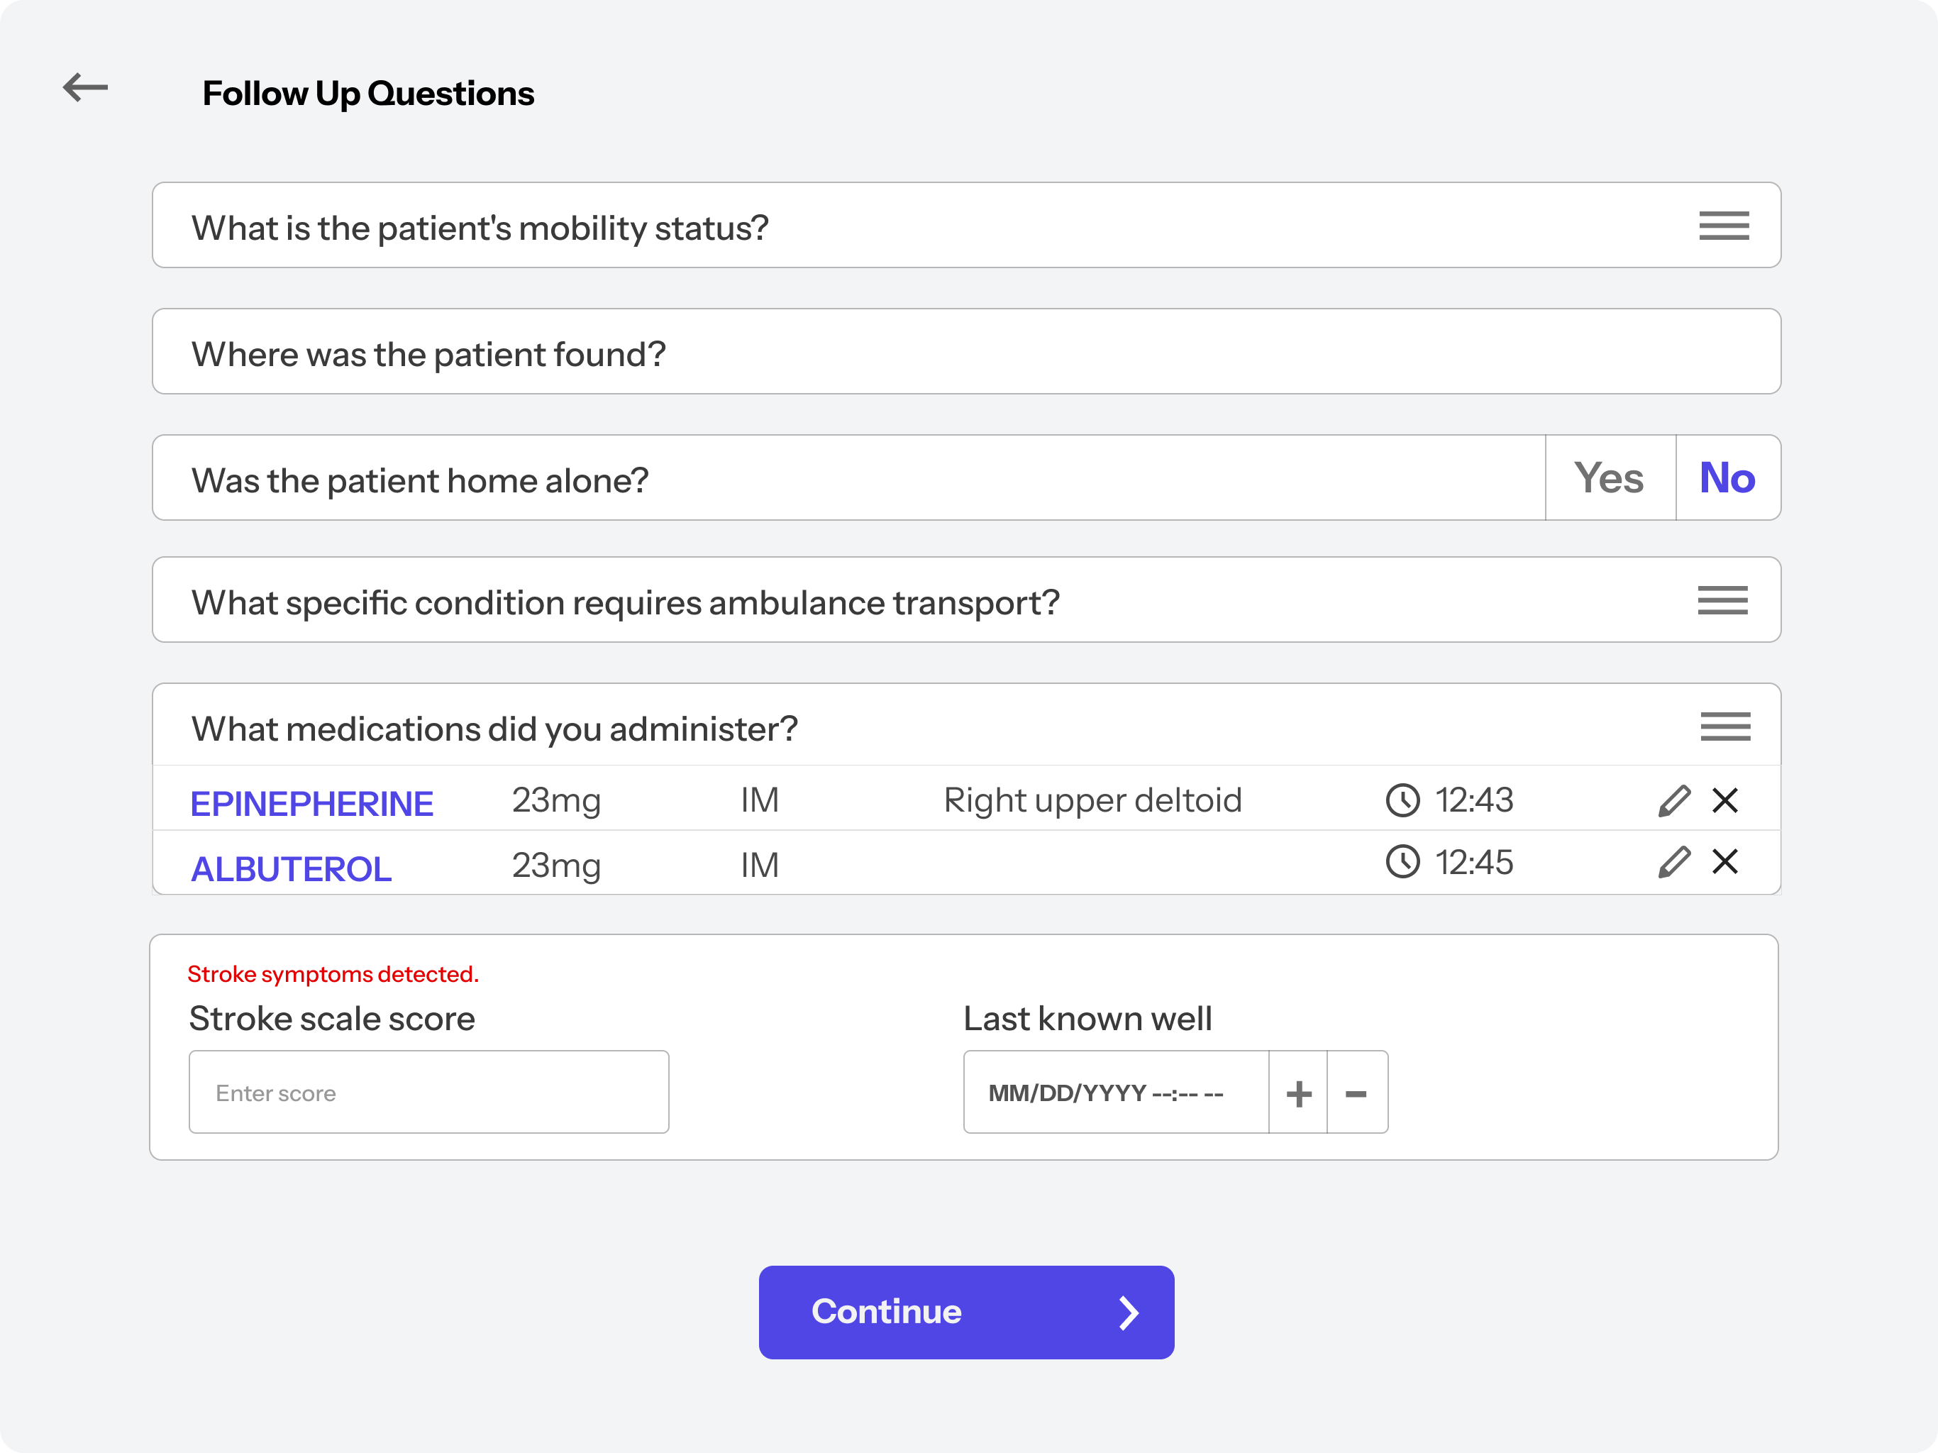Viewport: 1938px width, 1453px height.
Task: Expand the administered medications question
Action: click(1722, 726)
